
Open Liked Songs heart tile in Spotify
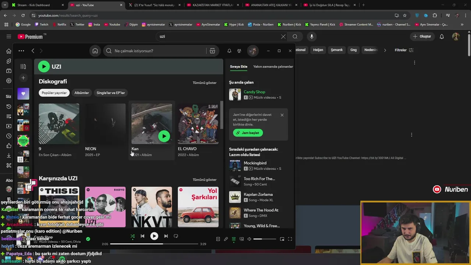click(x=23, y=94)
